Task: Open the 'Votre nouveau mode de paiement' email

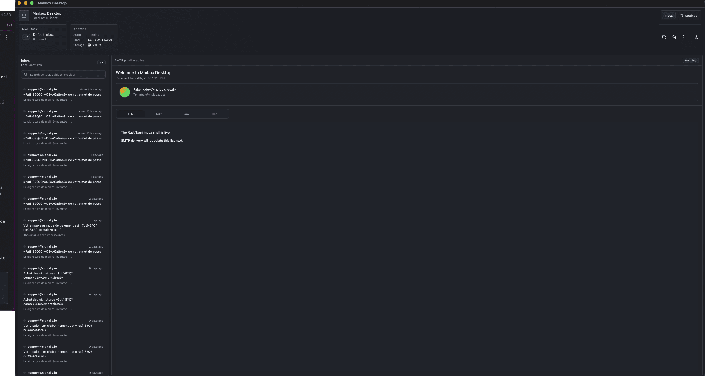Action: pyautogui.click(x=63, y=228)
